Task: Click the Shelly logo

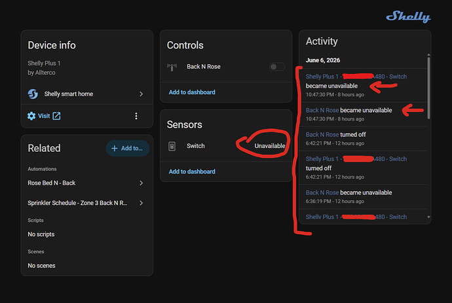Action: (408, 17)
